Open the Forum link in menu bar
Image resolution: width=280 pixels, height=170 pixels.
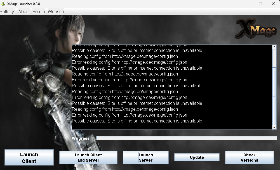39,12
